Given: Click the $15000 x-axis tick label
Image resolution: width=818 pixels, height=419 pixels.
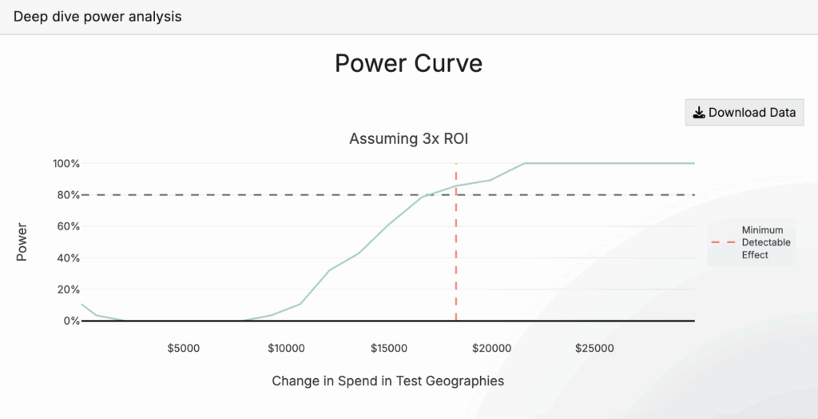Looking at the screenshot, I should pyautogui.click(x=389, y=349).
